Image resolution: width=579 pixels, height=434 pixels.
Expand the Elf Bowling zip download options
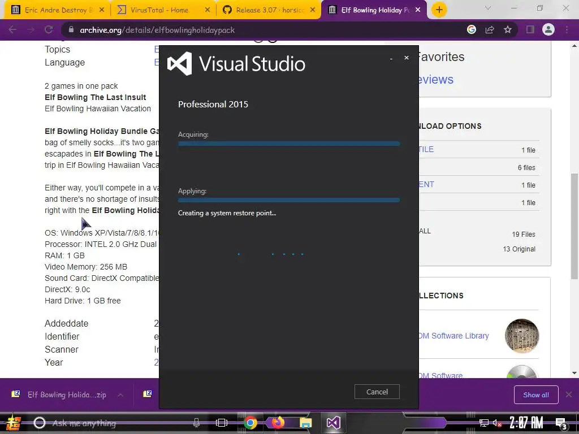(120, 395)
